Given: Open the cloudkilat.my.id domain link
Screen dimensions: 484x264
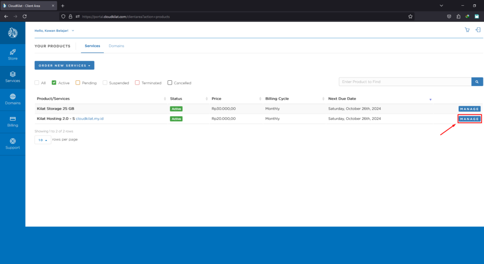Looking at the screenshot, I should coord(90,119).
